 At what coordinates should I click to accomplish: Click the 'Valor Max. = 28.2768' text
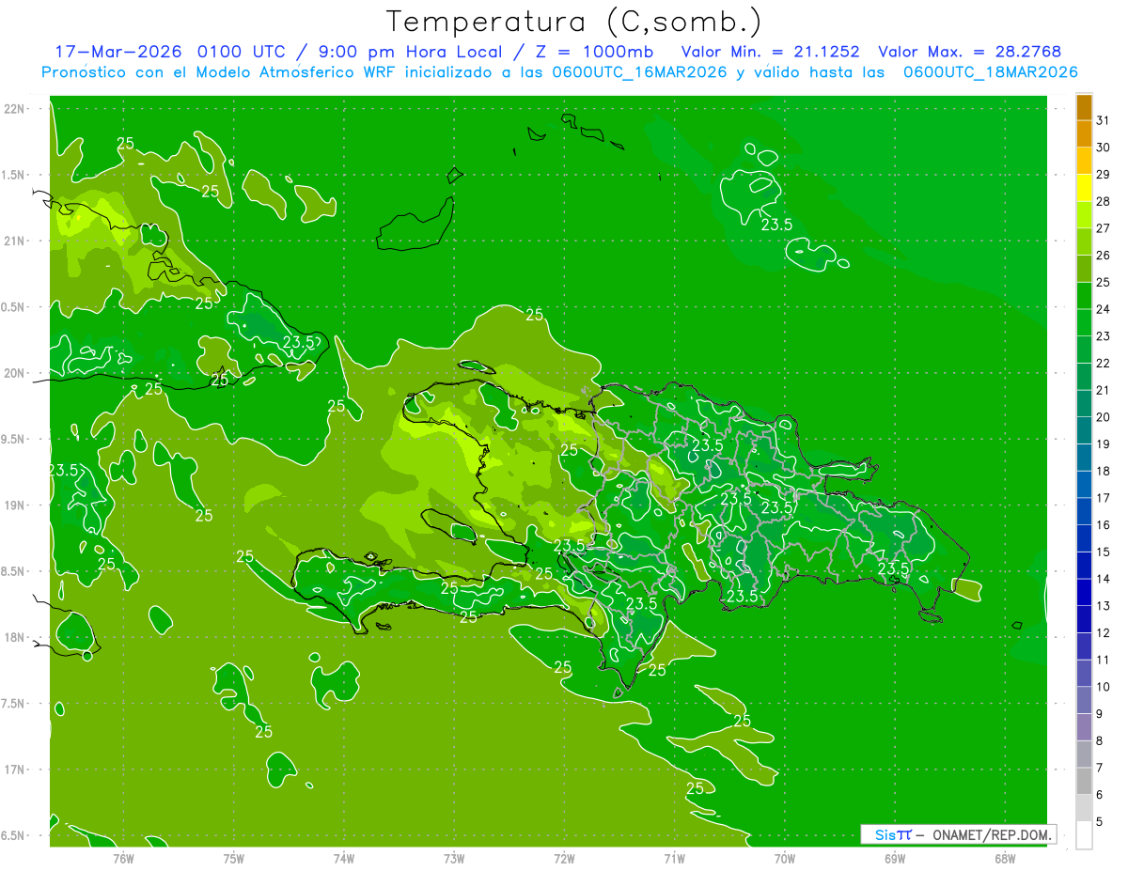970,52
